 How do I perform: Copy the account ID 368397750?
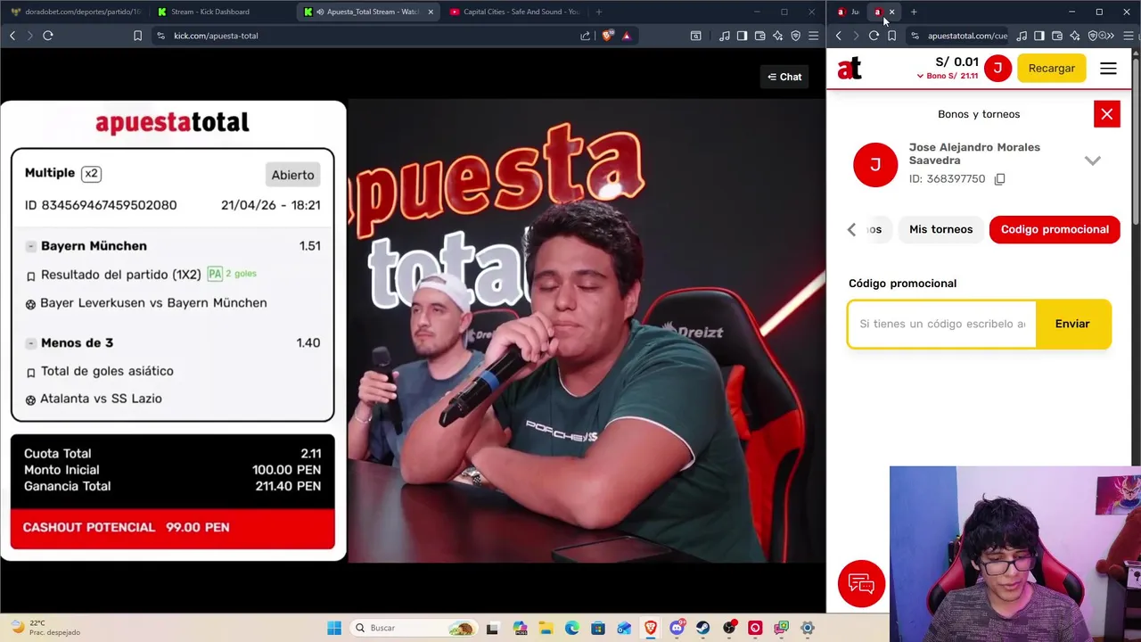[999, 179]
